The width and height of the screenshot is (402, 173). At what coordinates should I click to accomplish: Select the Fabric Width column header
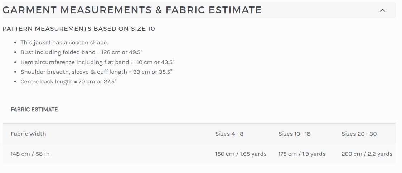(x=28, y=134)
